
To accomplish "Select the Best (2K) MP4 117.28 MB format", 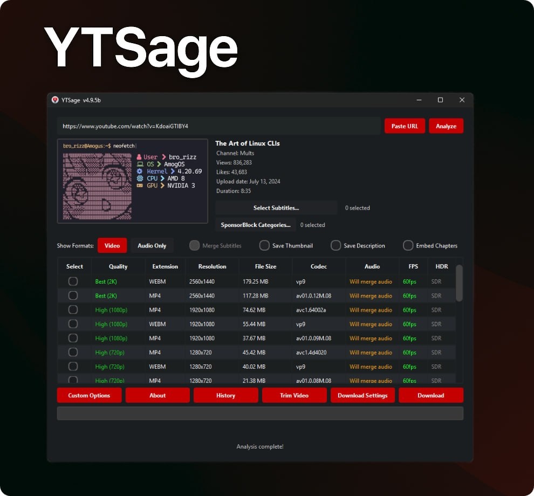I will 73,295.
